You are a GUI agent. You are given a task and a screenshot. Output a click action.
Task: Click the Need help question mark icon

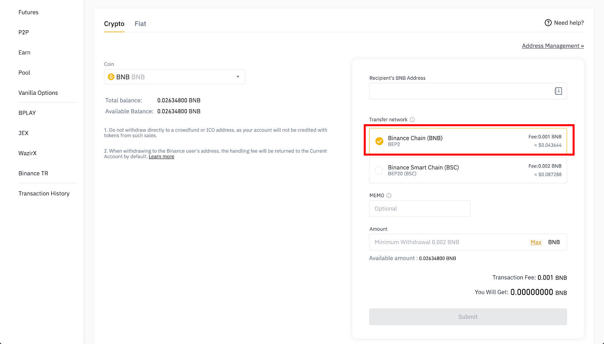pos(548,23)
